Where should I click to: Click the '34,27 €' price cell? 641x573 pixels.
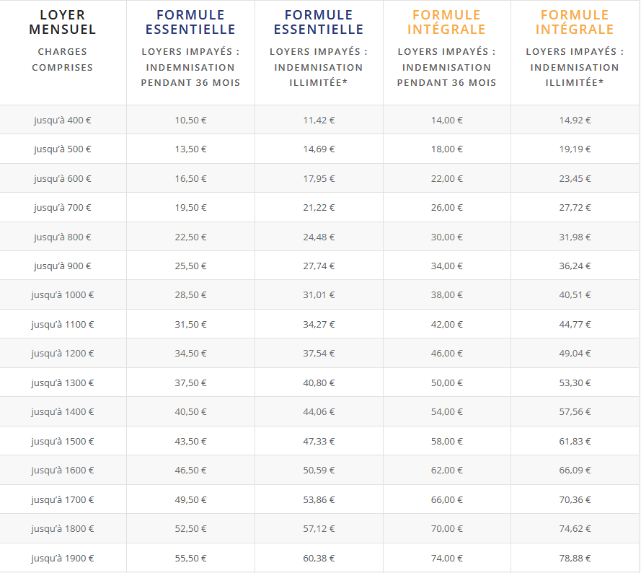(319, 325)
